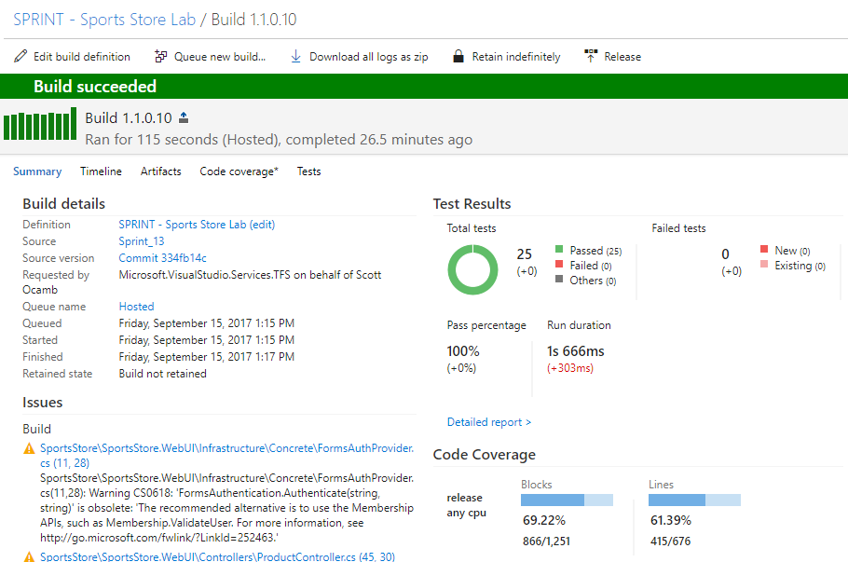This screenshot has height=562, width=848.
Task: Open the Detailed report link
Action: (x=489, y=422)
